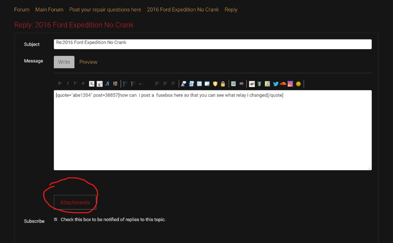Viewport: 393px width, 243px height.
Task: Align text to the right
Action: 173,83
